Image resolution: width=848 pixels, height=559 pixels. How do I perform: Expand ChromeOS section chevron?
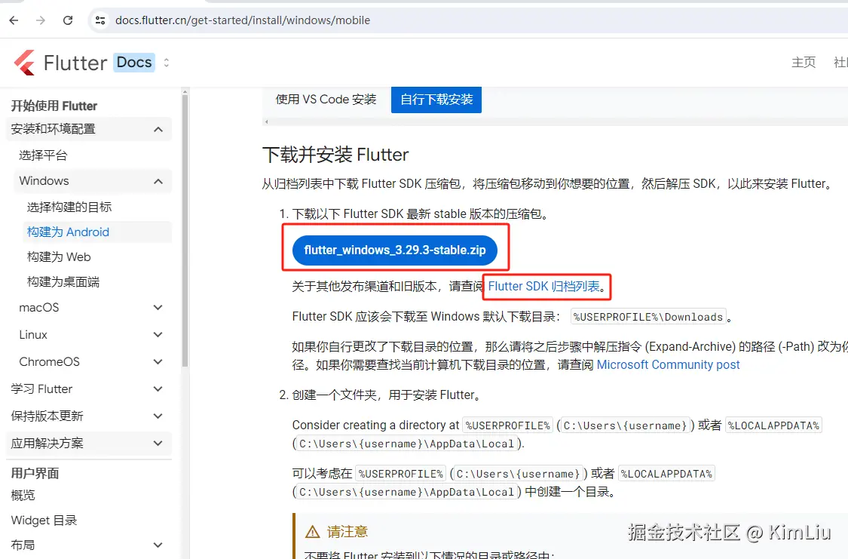pyautogui.click(x=158, y=361)
